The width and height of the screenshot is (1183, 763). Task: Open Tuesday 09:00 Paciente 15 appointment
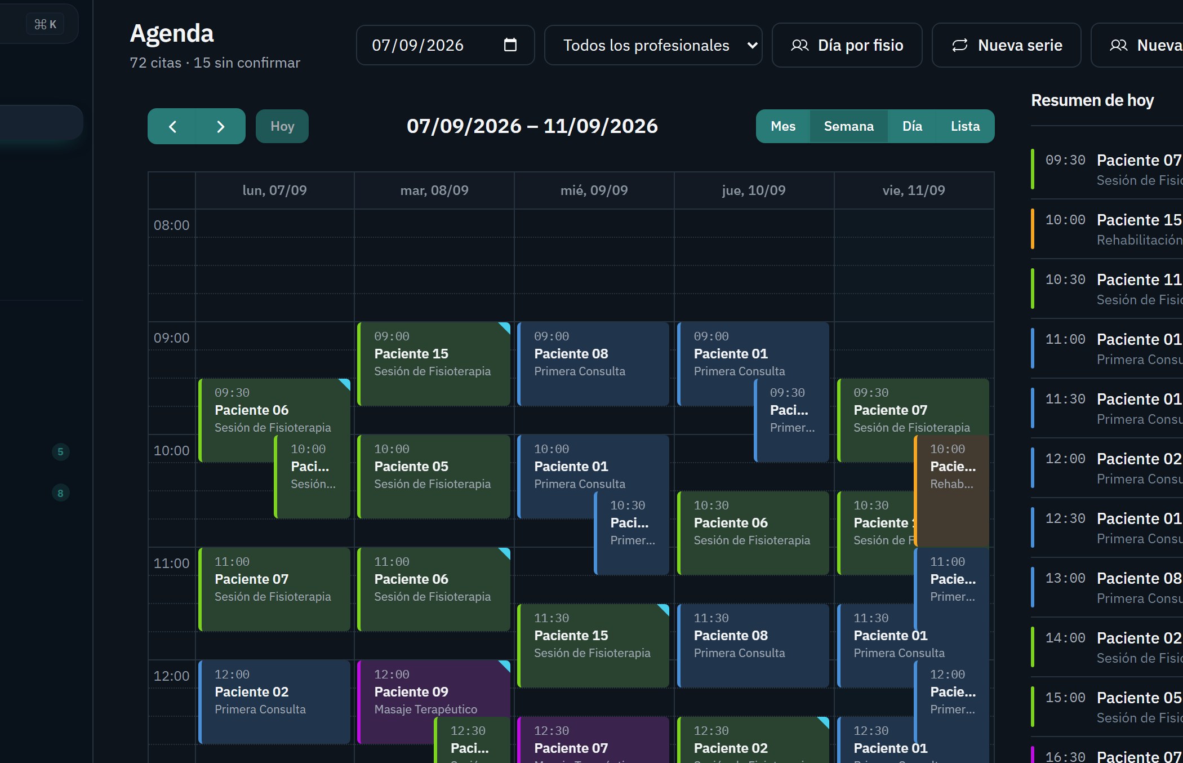pos(434,363)
